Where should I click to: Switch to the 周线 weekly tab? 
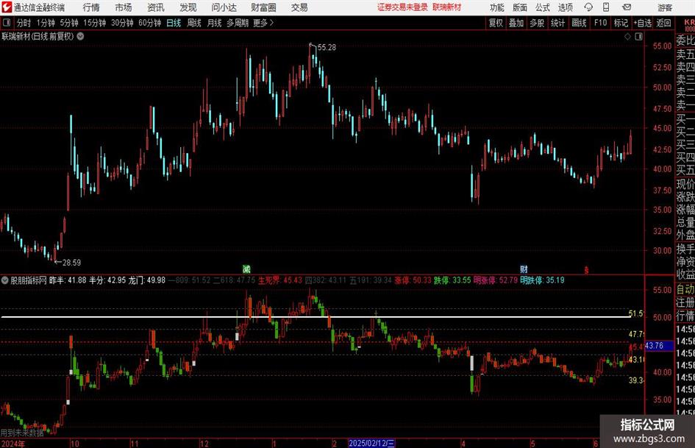point(194,23)
